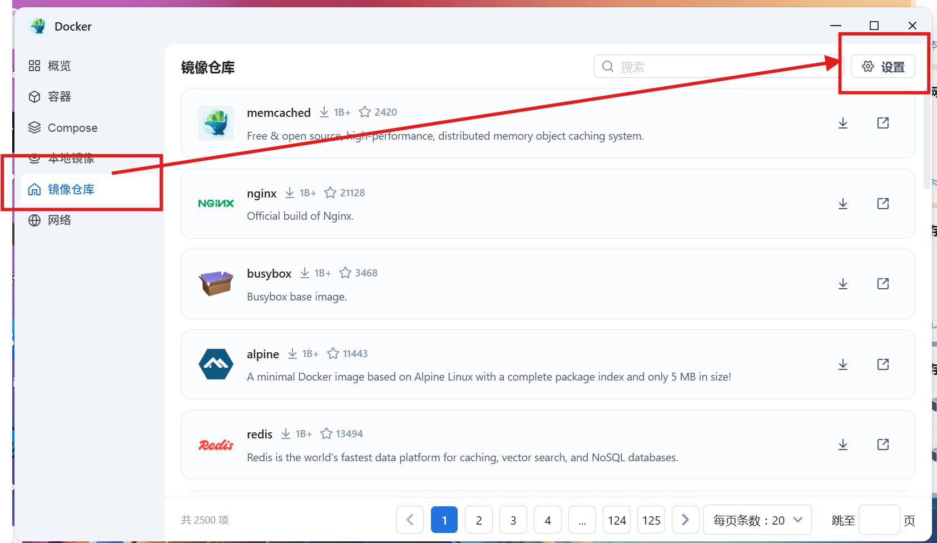937x543 pixels.
Task: Open the 网络 network panel
Action: click(x=59, y=220)
